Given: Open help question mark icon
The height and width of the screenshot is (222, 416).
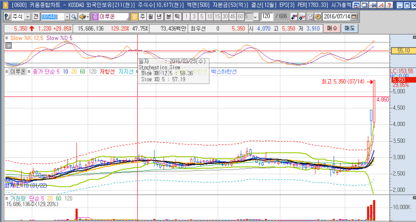Looking at the screenshot, I should click(x=389, y=5).
